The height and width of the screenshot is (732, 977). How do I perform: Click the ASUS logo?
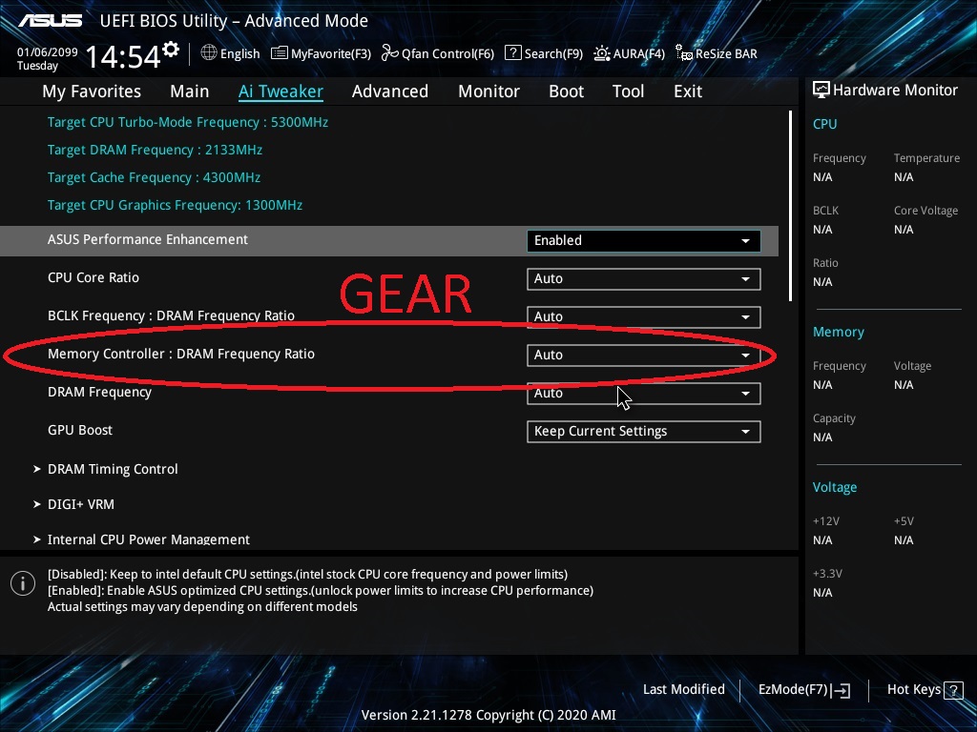[x=50, y=21]
